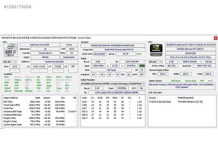Click the ECC Yok field
Screen dimensions: 218x164
[141, 88]
